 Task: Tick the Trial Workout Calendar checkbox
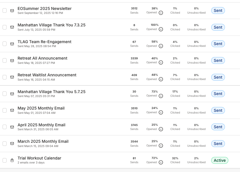click(5, 160)
